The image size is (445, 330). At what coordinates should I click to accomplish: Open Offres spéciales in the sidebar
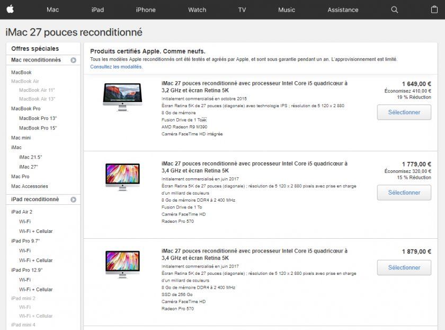[x=33, y=48]
